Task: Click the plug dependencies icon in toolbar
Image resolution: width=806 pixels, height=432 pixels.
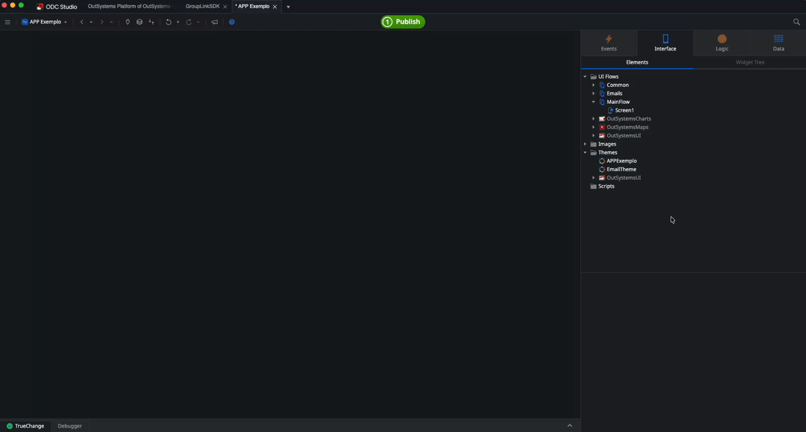Action: click(127, 22)
